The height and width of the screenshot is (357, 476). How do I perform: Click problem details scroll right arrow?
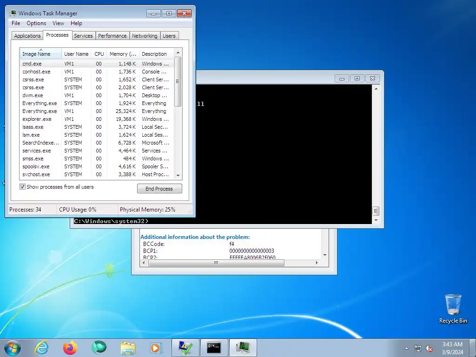317,263
